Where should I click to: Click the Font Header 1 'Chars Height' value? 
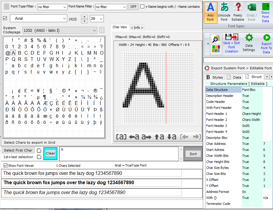pyautogui.click(x=251, y=114)
